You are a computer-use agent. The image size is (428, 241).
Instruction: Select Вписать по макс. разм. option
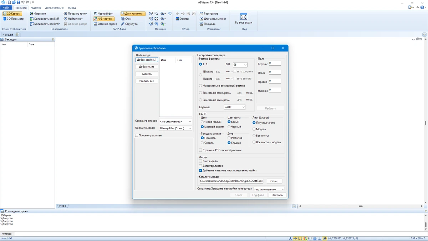pos(214,93)
